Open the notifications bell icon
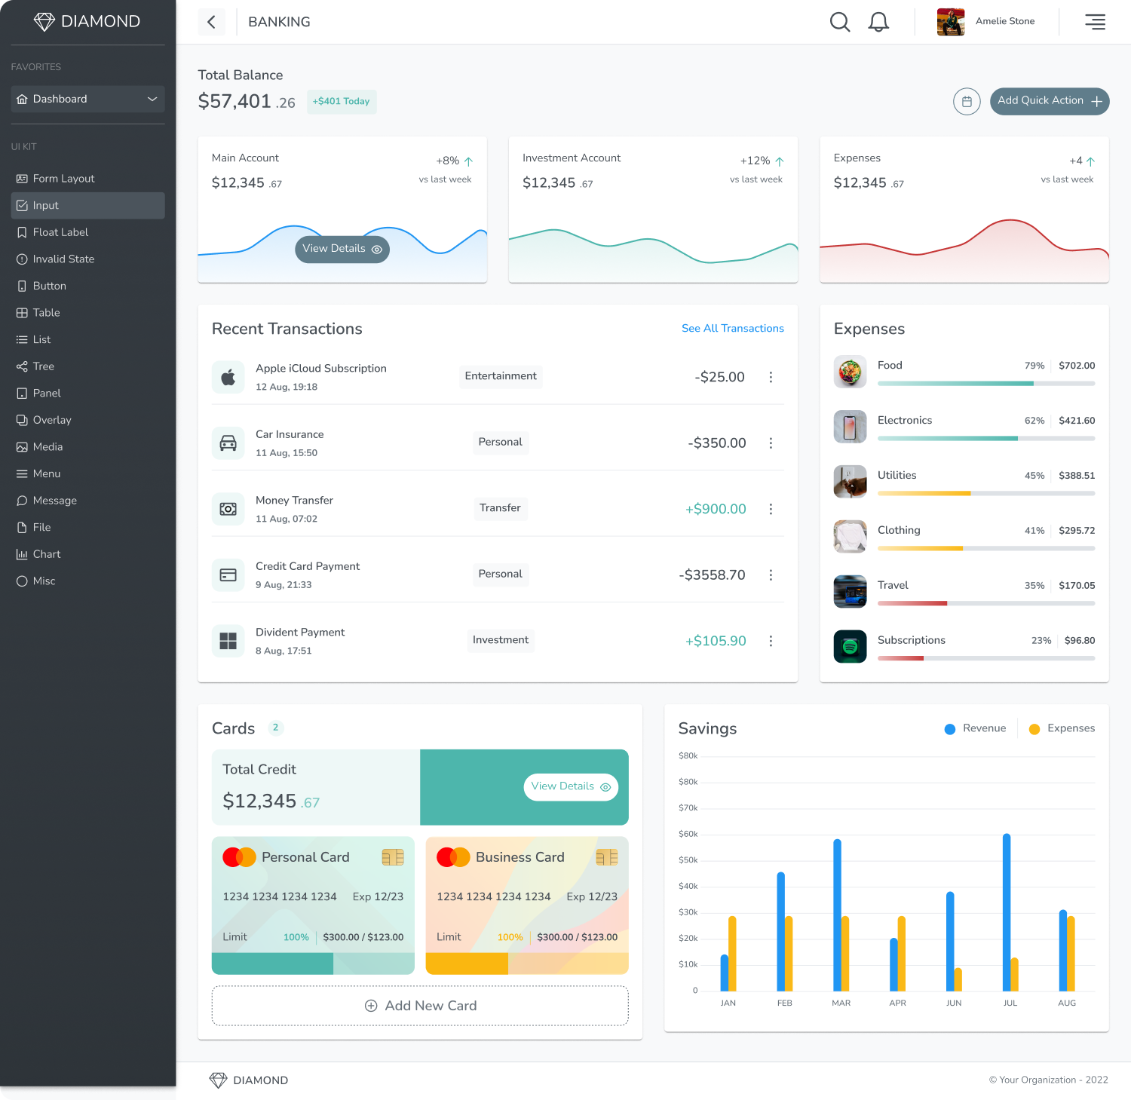The width and height of the screenshot is (1131, 1100). [x=878, y=22]
